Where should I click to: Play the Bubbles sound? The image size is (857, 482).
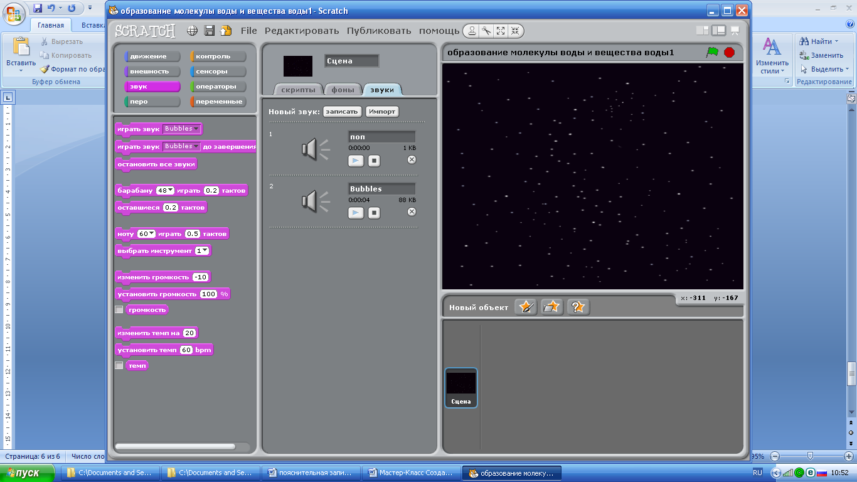pos(356,213)
